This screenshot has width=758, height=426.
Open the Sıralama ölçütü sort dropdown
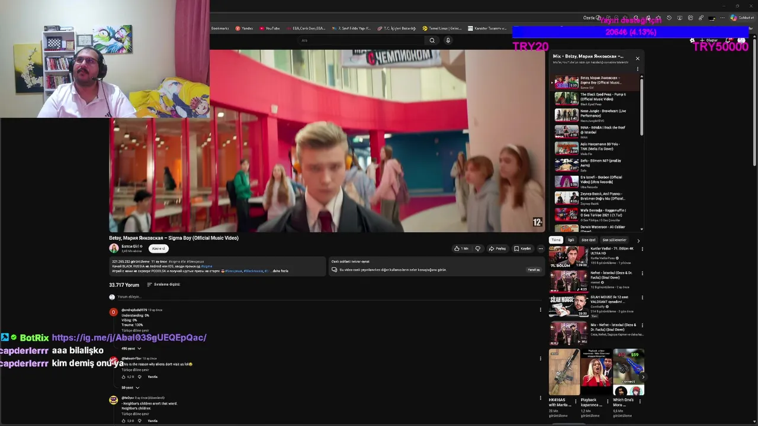(x=163, y=285)
